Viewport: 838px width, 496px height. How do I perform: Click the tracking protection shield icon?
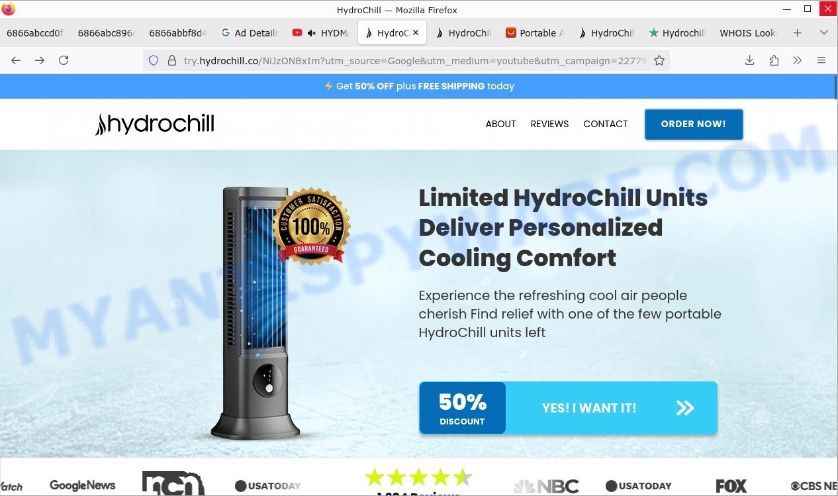tap(154, 60)
